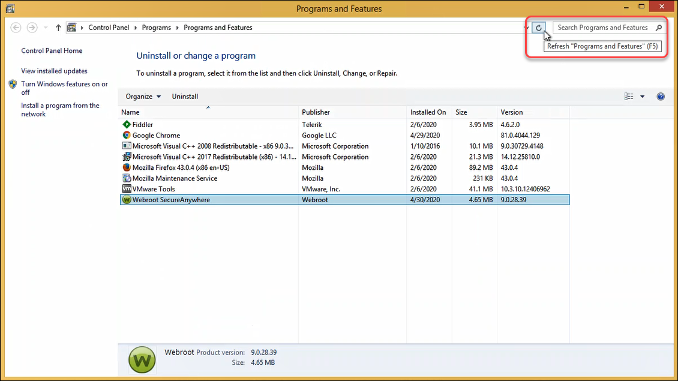The image size is (678, 381).
Task: Click the Mozilla Maintenance Service icon
Action: 126,178
